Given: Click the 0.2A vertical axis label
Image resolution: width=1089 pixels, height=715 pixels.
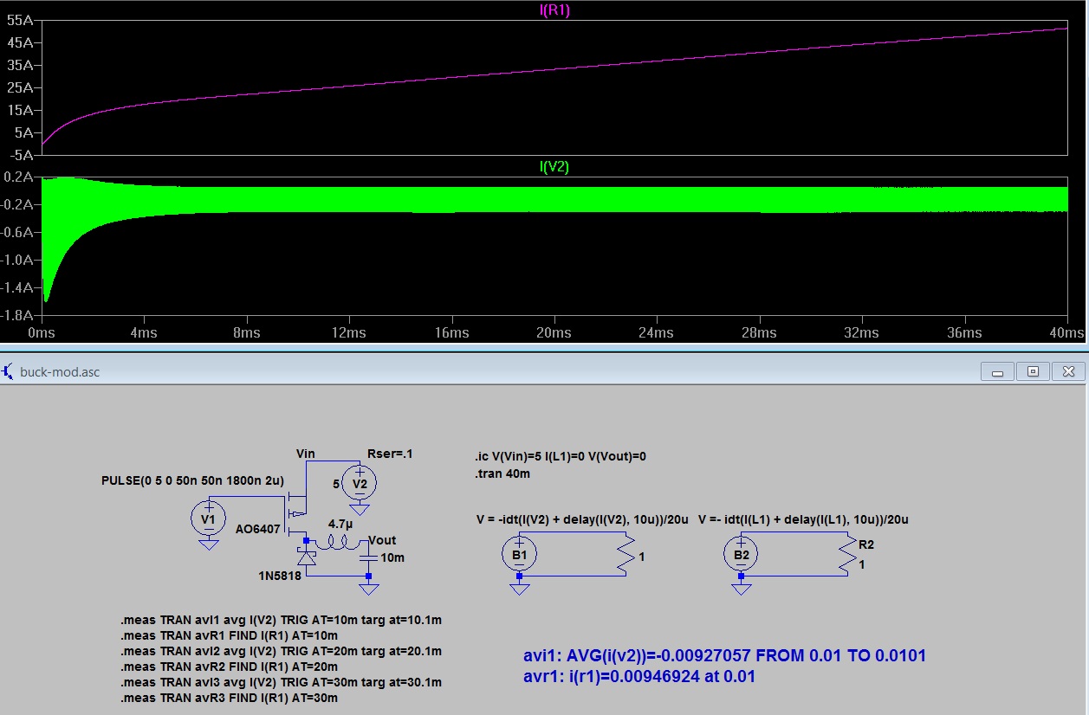Looking at the screenshot, I should click(x=19, y=177).
